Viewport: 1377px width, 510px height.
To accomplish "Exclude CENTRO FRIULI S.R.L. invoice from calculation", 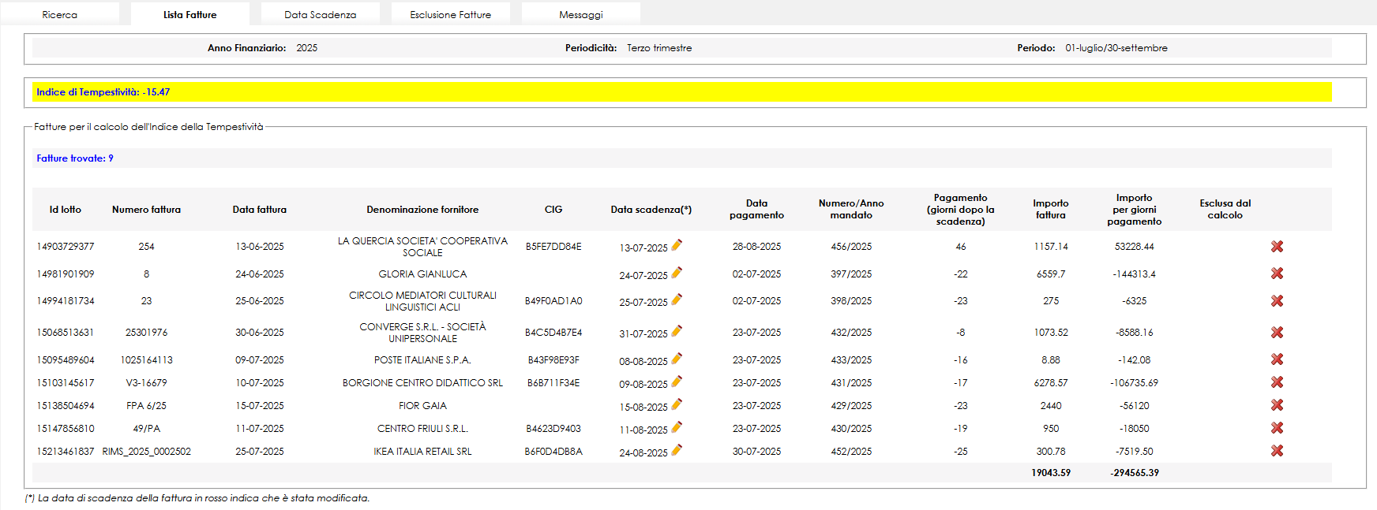I will pyautogui.click(x=1277, y=428).
